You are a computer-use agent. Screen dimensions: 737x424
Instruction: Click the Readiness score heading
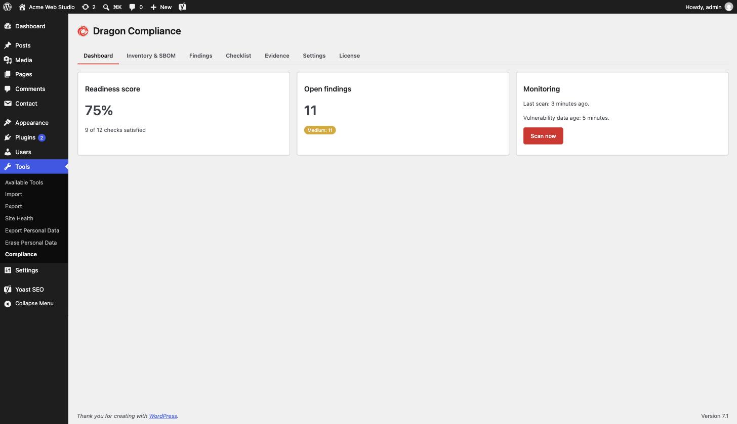[x=112, y=89]
